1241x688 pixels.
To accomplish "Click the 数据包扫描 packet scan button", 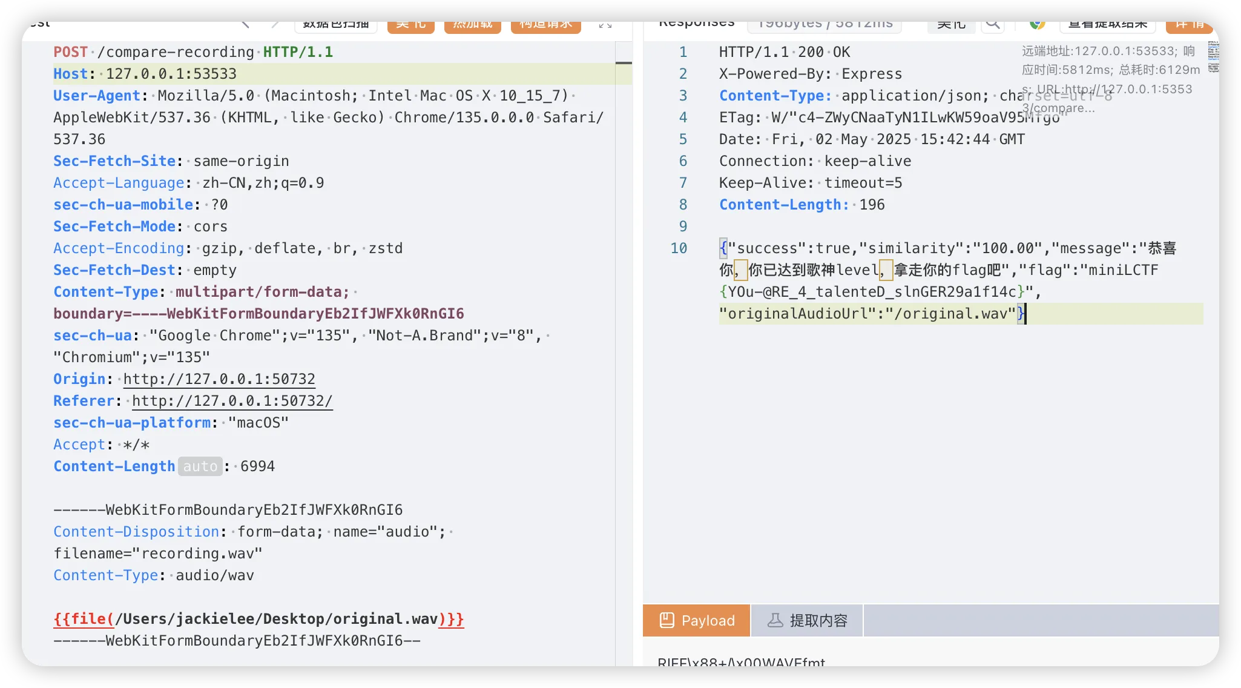I will (336, 25).
